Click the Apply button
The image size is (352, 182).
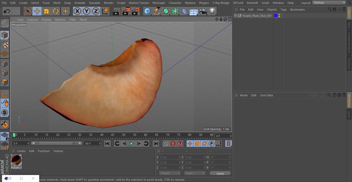[220, 173]
